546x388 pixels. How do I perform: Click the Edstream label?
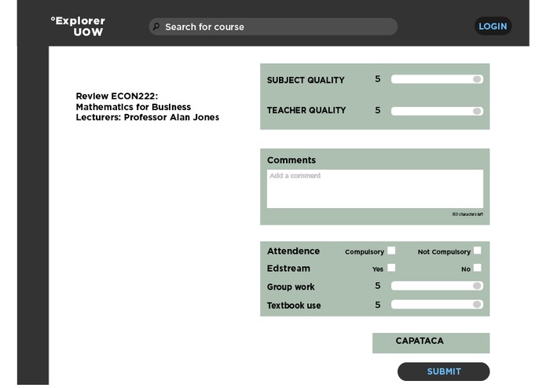pyautogui.click(x=288, y=269)
